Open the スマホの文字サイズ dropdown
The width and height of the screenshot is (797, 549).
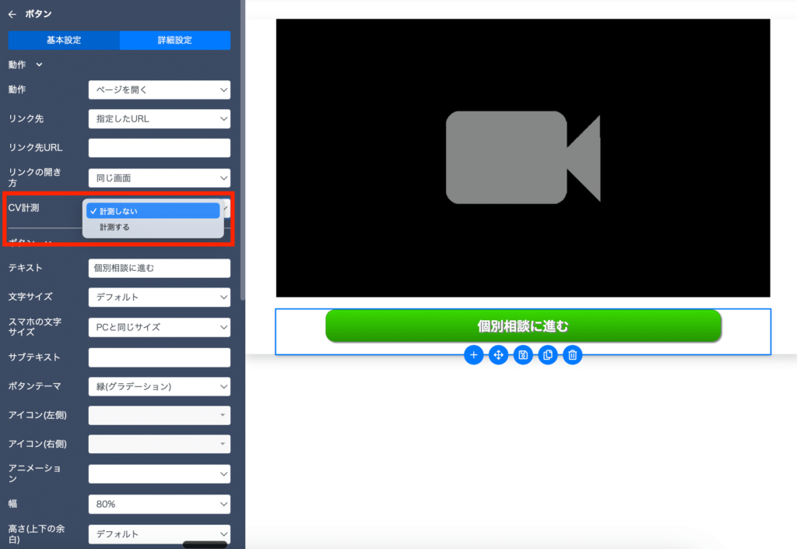pyautogui.click(x=159, y=327)
